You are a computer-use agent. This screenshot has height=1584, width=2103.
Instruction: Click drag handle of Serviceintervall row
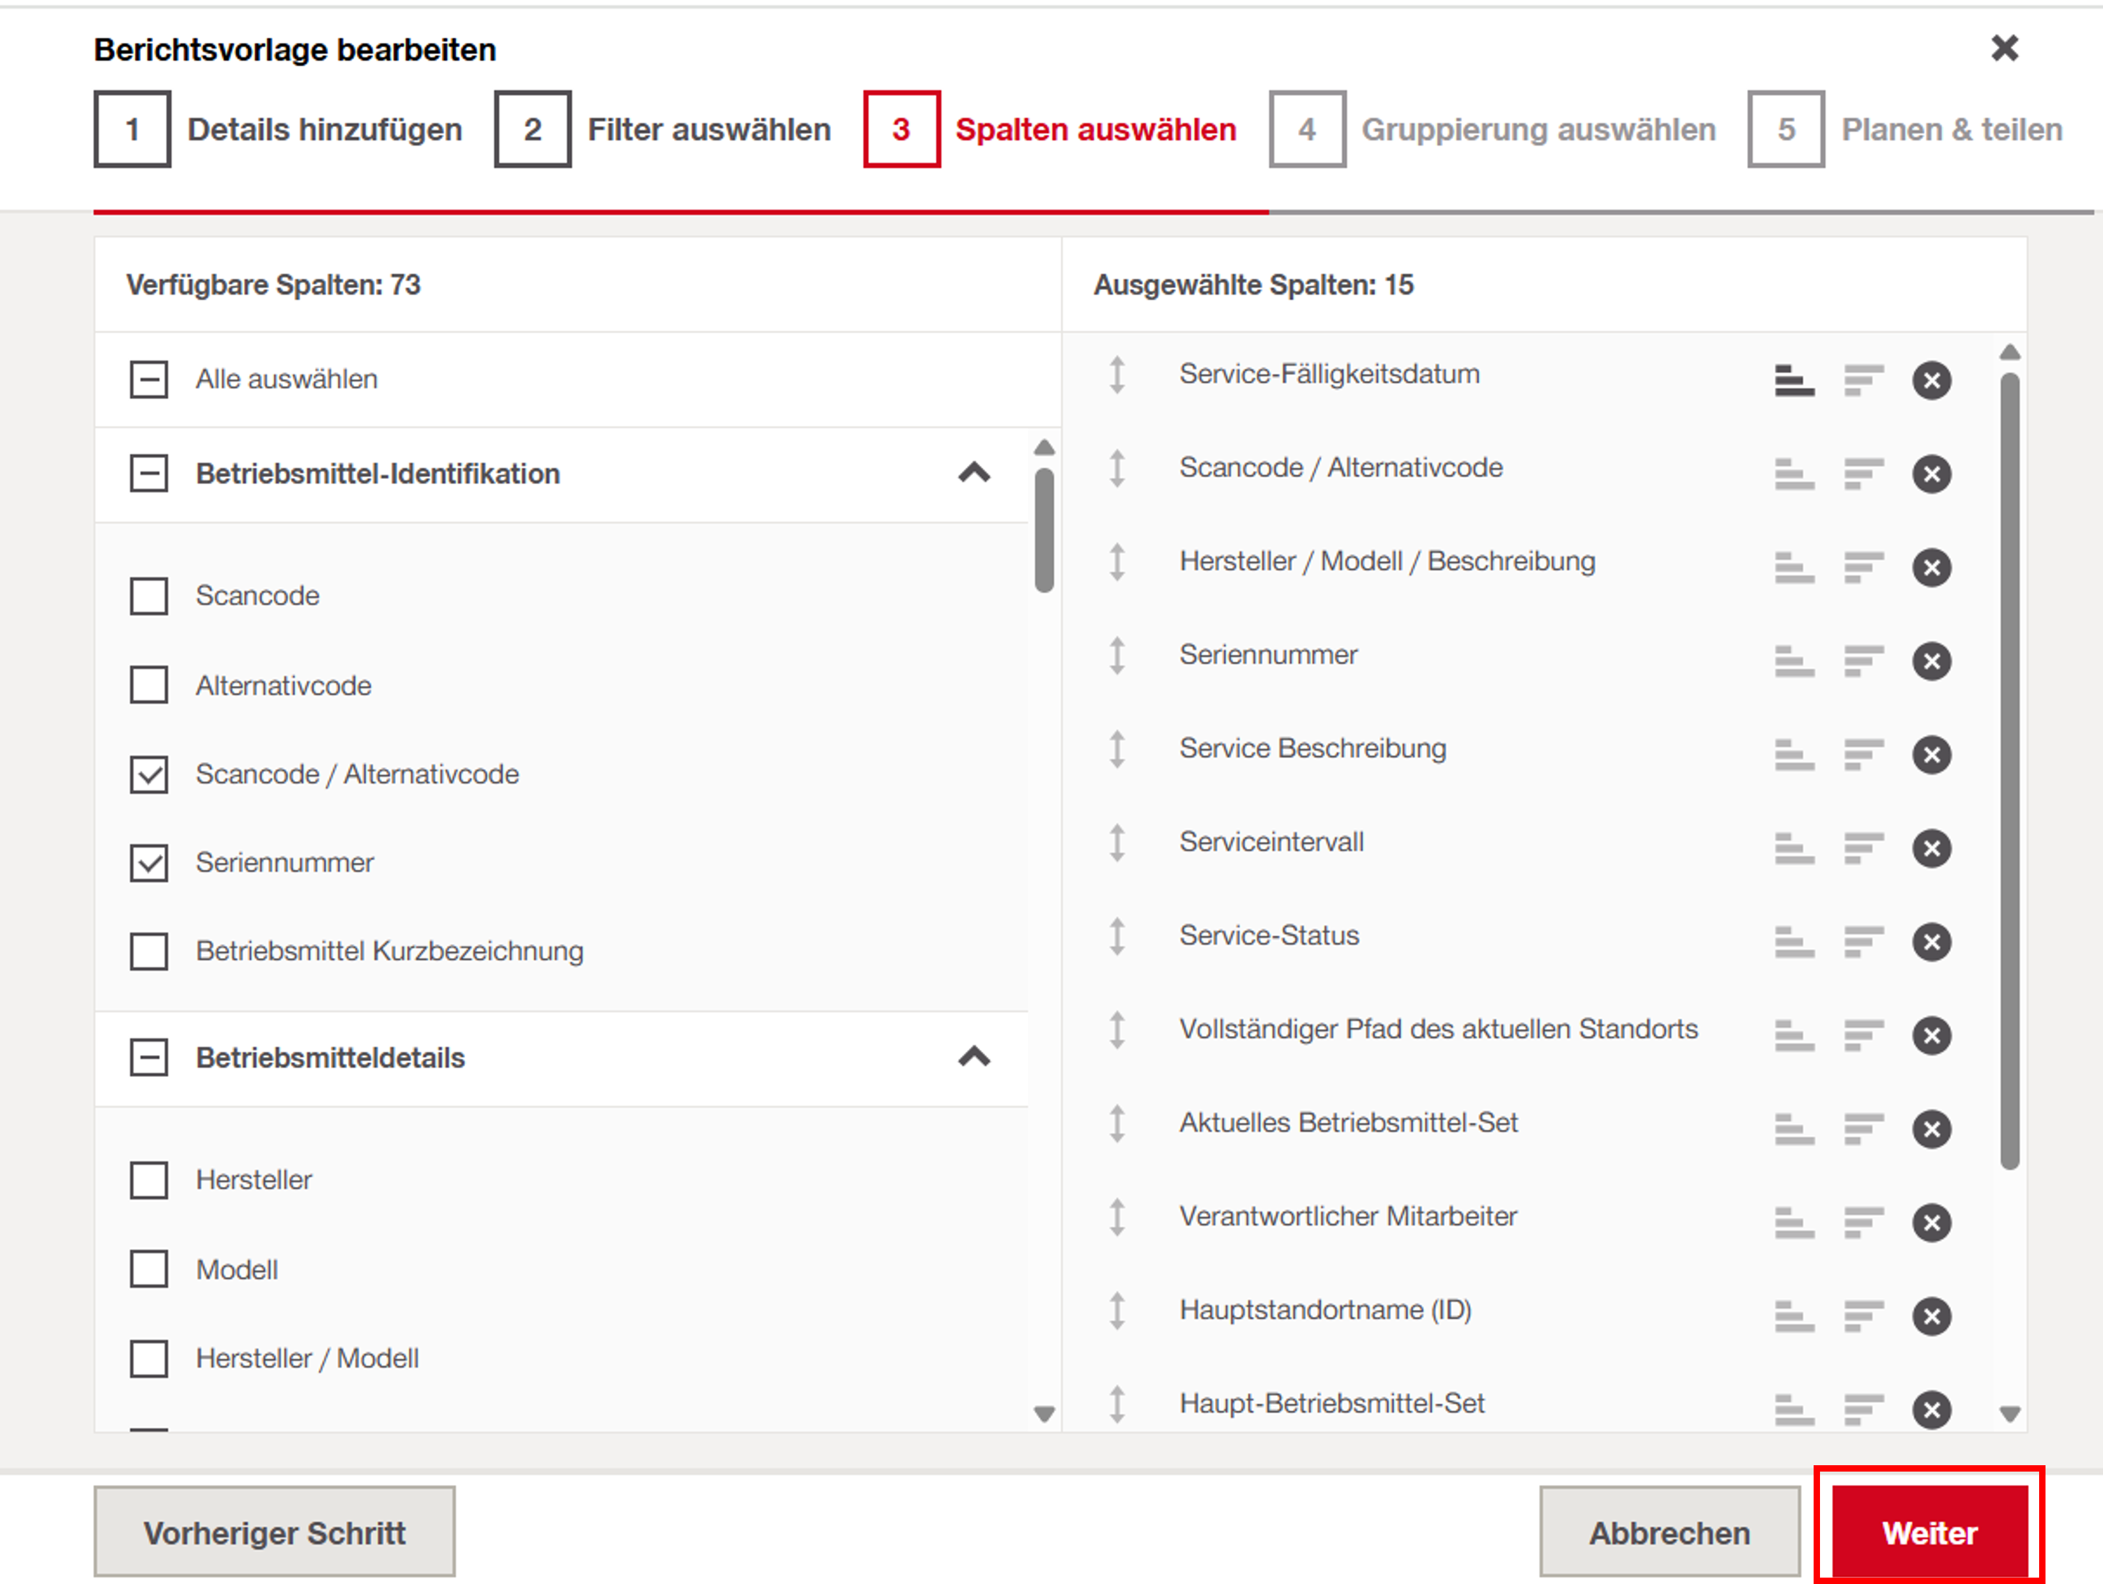1117,842
